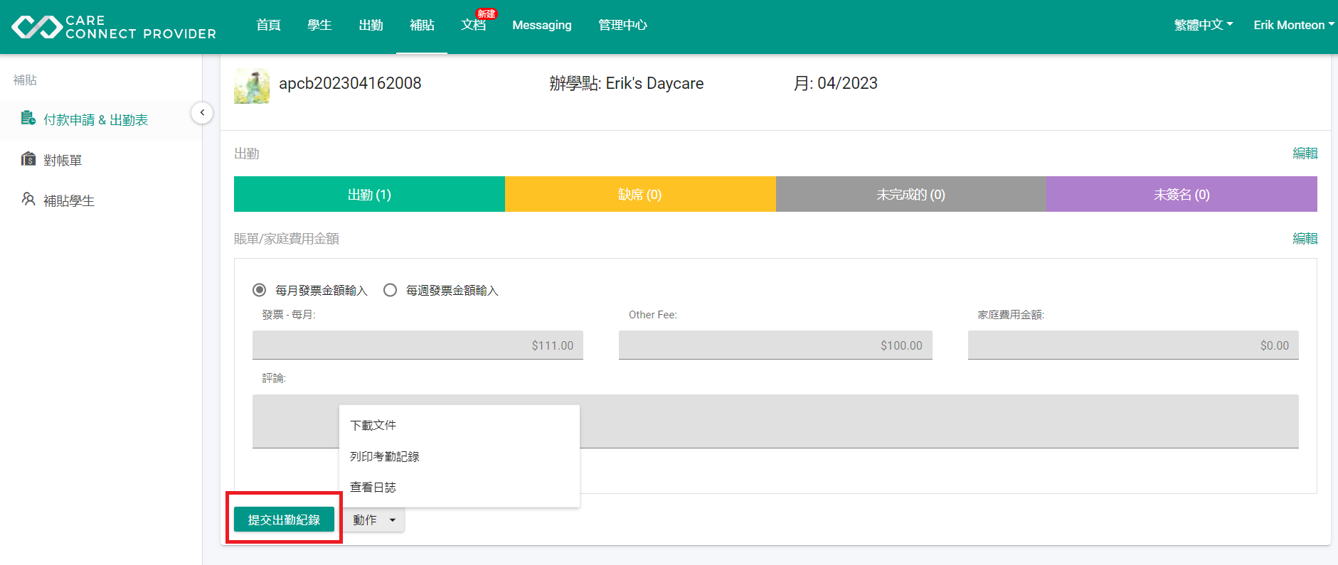The image size is (1338, 565).
Task: Click 編輯 link beside 出勤 section
Action: click(x=1305, y=154)
